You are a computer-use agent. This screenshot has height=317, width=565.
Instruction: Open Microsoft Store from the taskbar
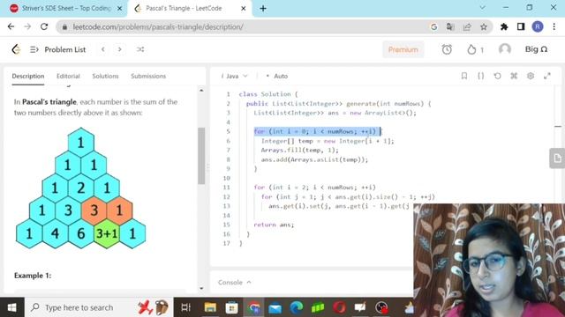click(231, 307)
